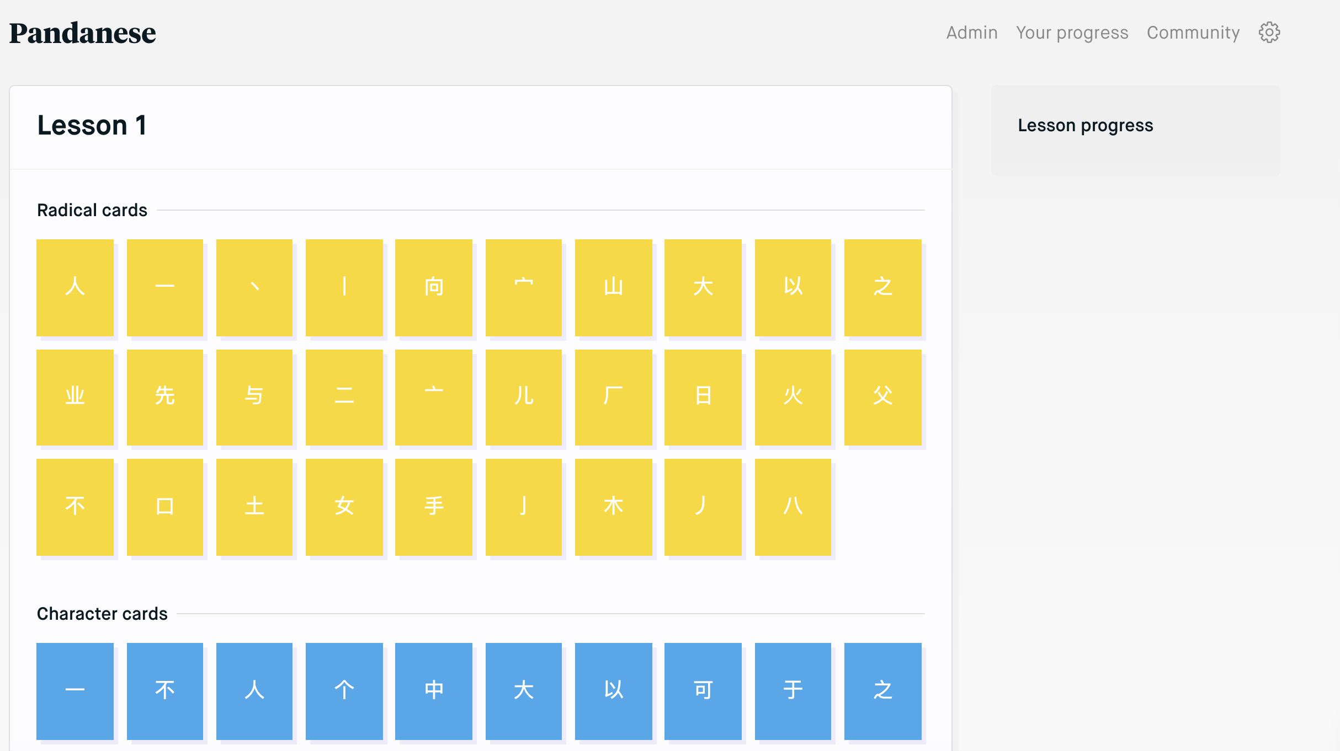The height and width of the screenshot is (751, 1340).
Task: Click the 手 hand radical card
Action: pyautogui.click(x=434, y=507)
